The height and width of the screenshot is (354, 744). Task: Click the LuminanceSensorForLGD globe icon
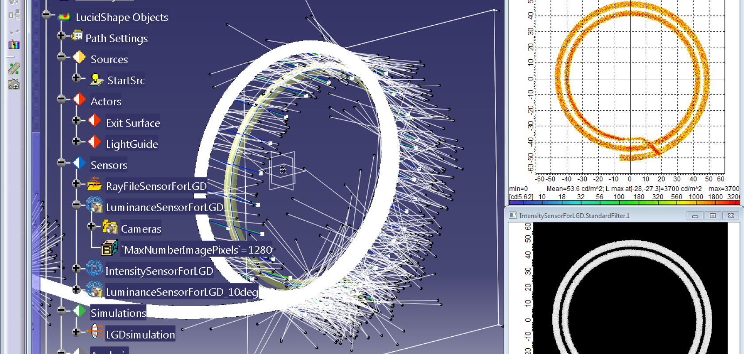(94, 204)
